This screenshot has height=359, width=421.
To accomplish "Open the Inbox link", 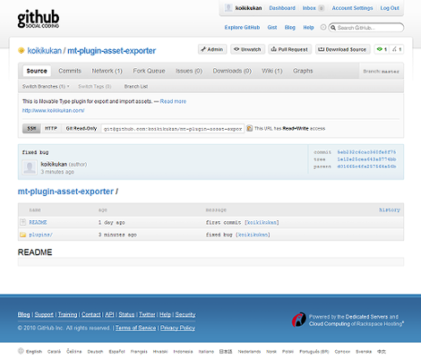I will (x=309, y=8).
